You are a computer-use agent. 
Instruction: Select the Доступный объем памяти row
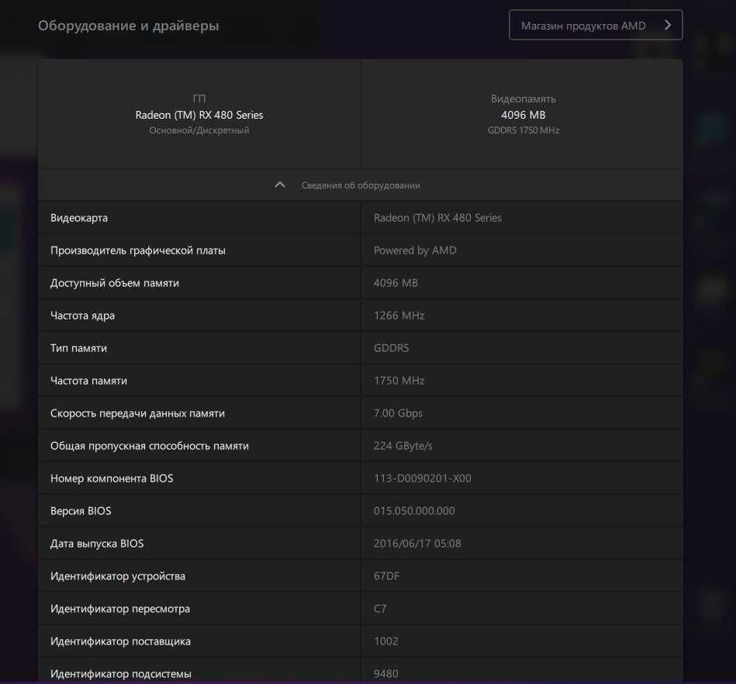361,283
